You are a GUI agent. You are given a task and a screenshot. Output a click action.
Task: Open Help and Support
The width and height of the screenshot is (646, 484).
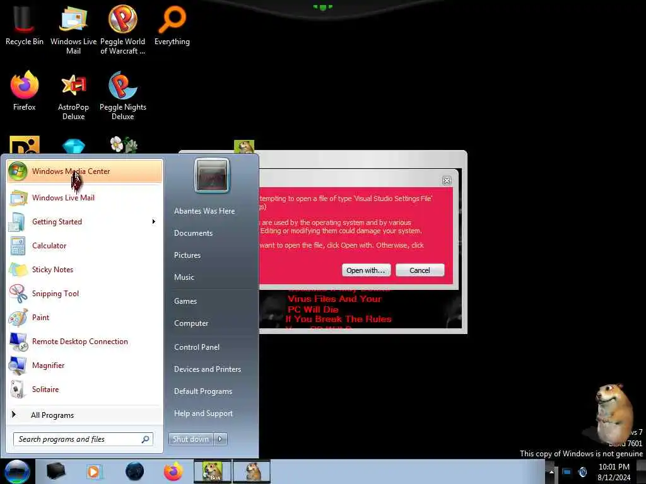click(204, 413)
